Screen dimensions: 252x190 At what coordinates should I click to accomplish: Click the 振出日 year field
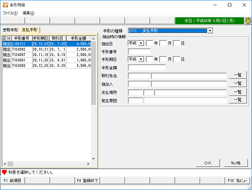150,43
